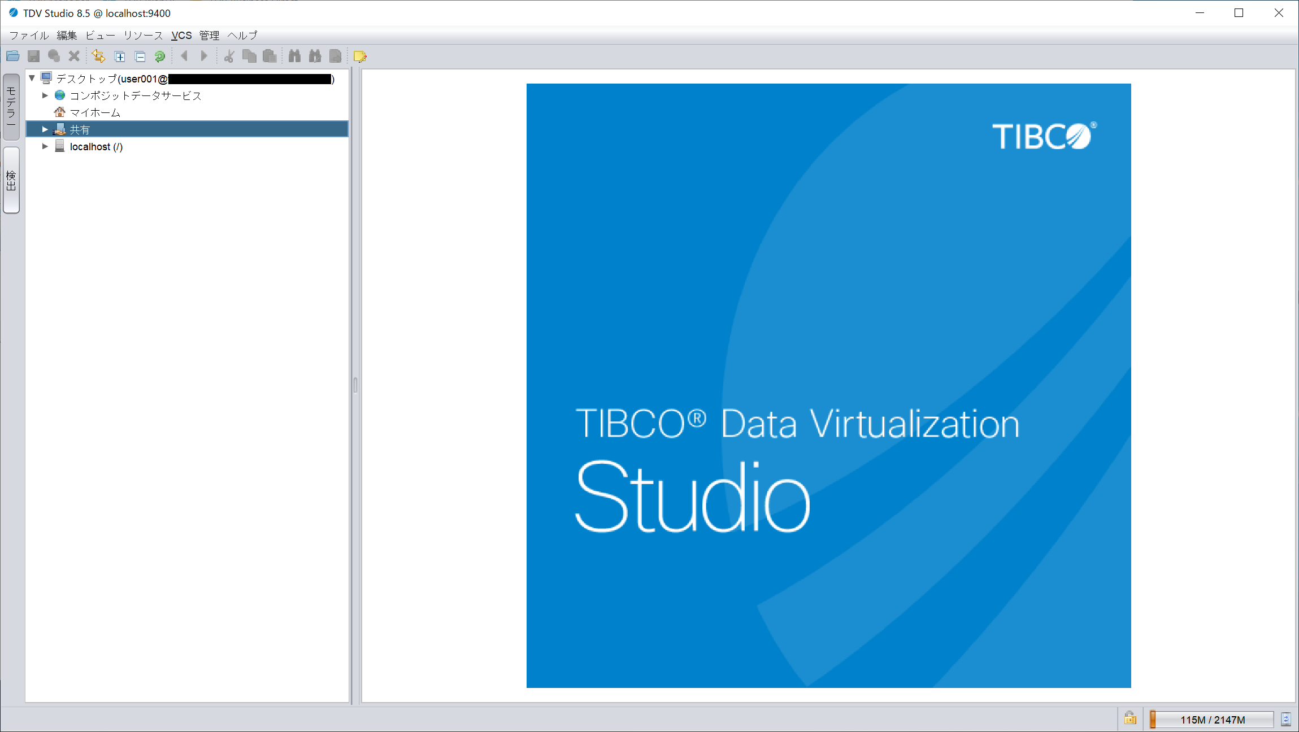Click the TIBCO Data Virtualization Studio splash image
This screenshot has height=732, width=1299.
coord(828,386)
